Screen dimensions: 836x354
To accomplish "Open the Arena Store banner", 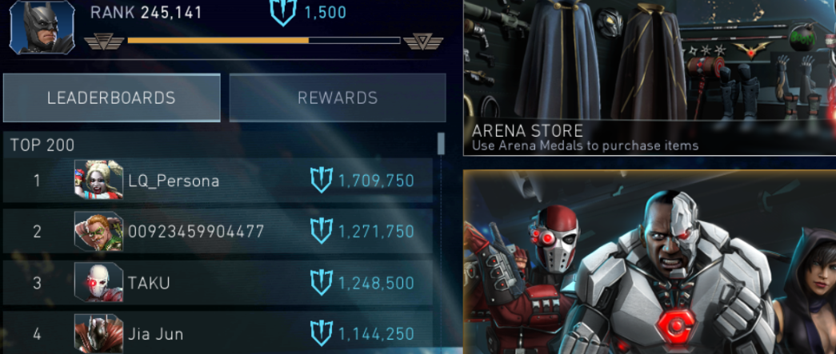I will (x=650, y=78).
